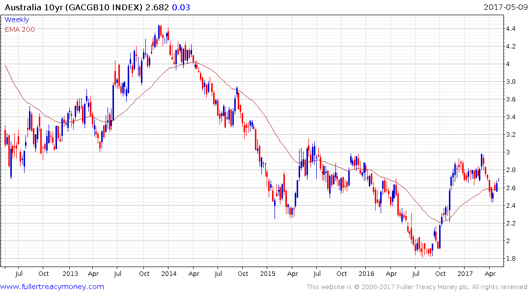528x294 pixels.
Task: Click the '2013' x-axis year label
Action: pos(70,273)
